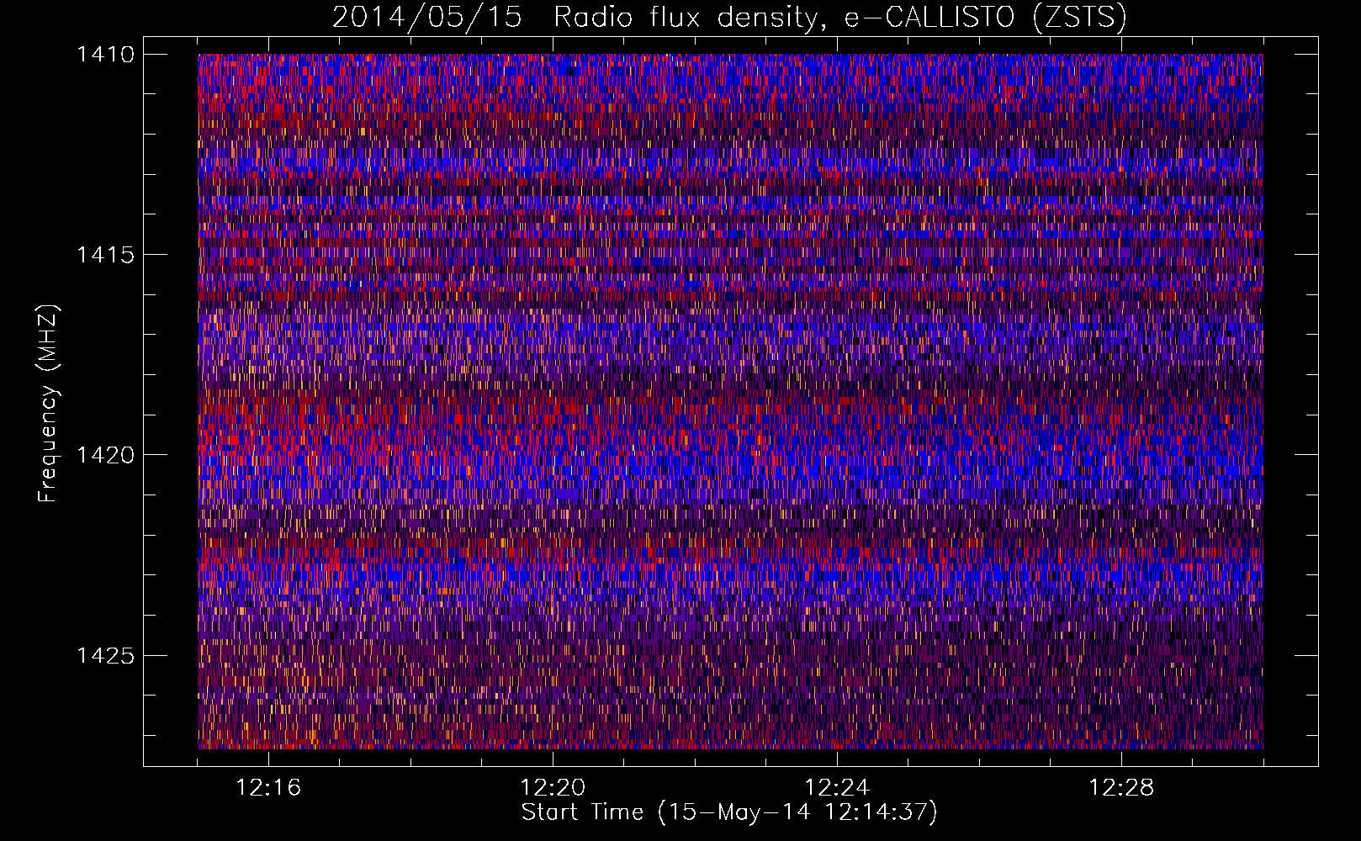Click the 1420 frequency tick label
The image size is (1361, 841).
click(x=106, y=455)
